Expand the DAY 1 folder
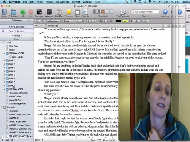The height and width of the screenshot is (142, 190). (x=5, y=60)
